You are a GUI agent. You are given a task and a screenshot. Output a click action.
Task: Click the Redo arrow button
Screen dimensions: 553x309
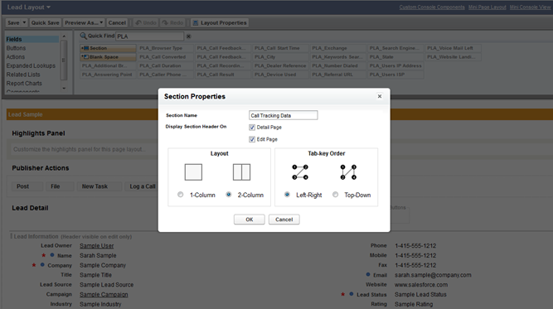pyautogui.click(x=172, y=23)
